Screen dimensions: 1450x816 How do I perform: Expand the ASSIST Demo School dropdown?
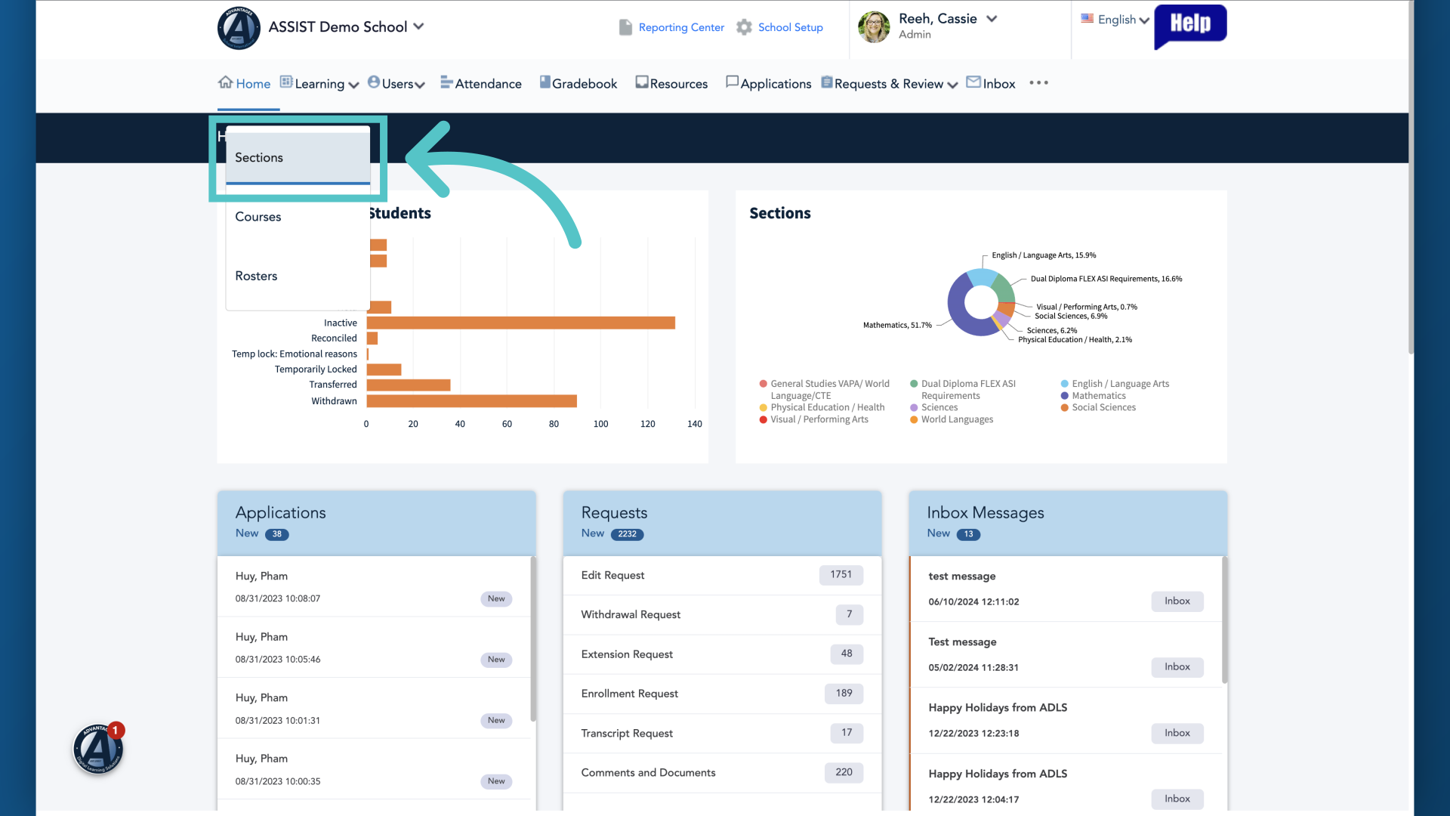tap(418, 26)
